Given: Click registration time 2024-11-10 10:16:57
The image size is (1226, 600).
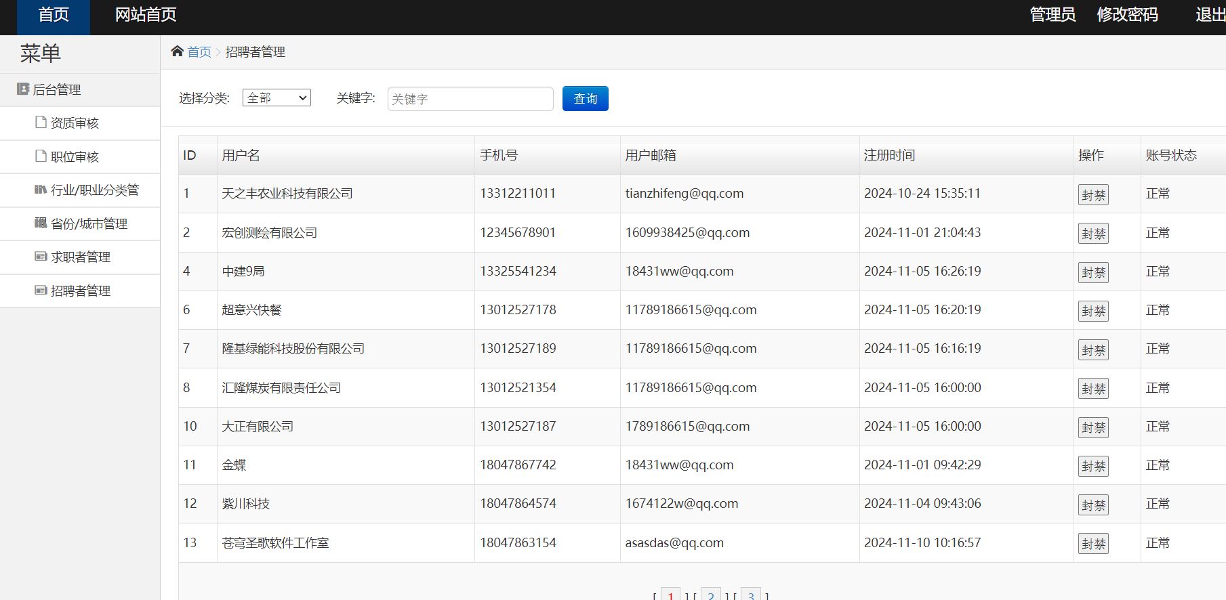Looking at the screenshot, I should 922,542.
